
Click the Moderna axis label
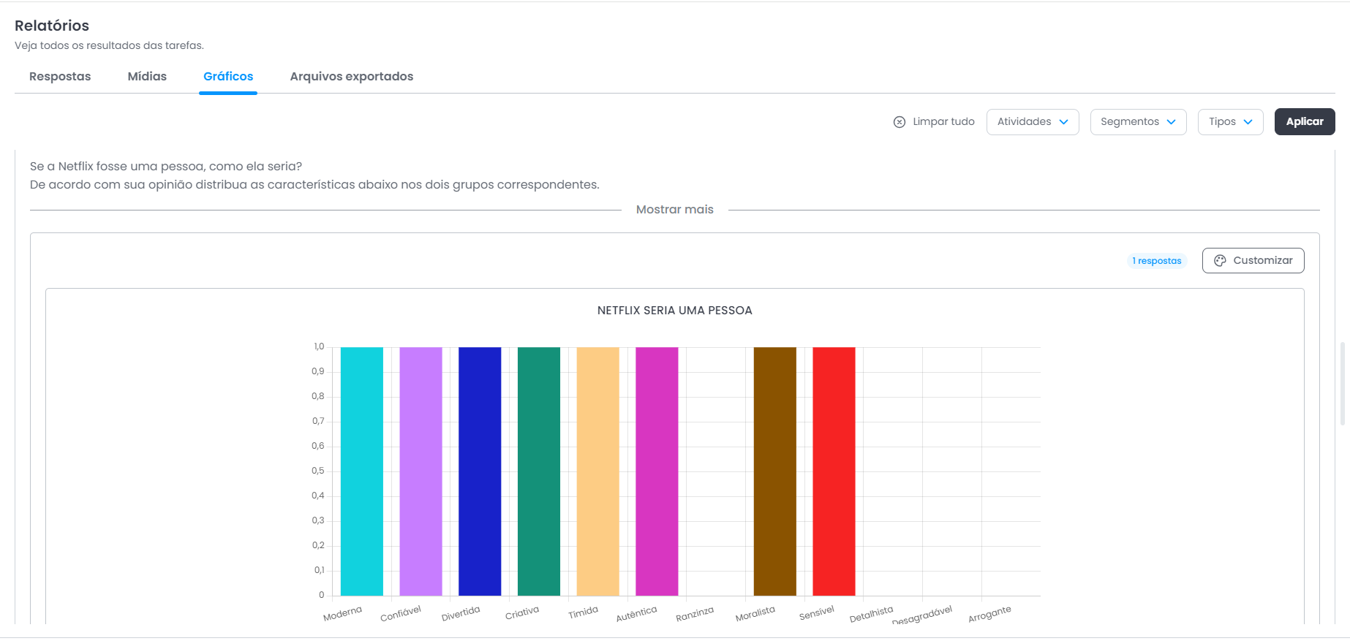tap(342, 614)
